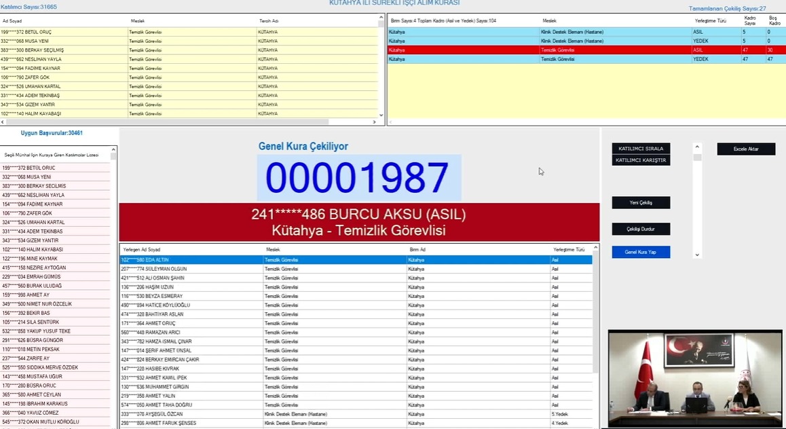Stop the draw using Çekilişi Durdur

[x=641, y=229]
